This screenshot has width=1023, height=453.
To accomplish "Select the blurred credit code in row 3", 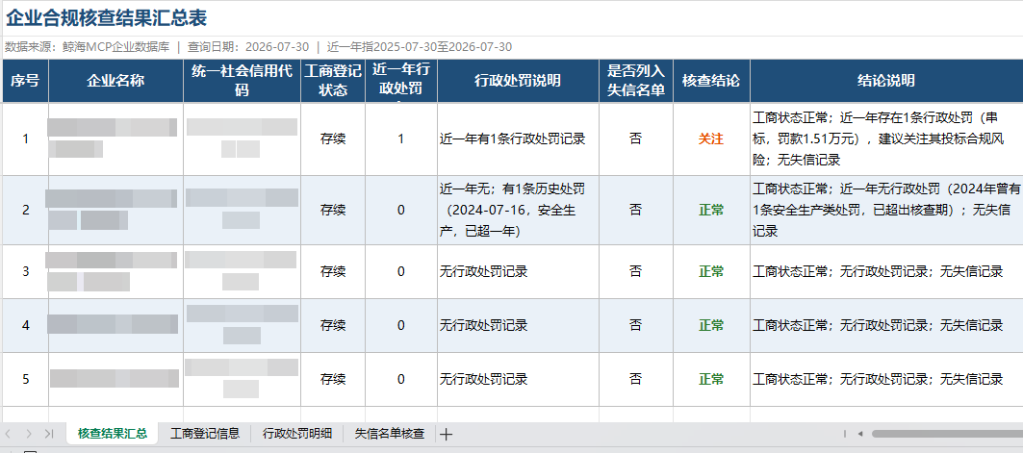I will pos(243,272).
